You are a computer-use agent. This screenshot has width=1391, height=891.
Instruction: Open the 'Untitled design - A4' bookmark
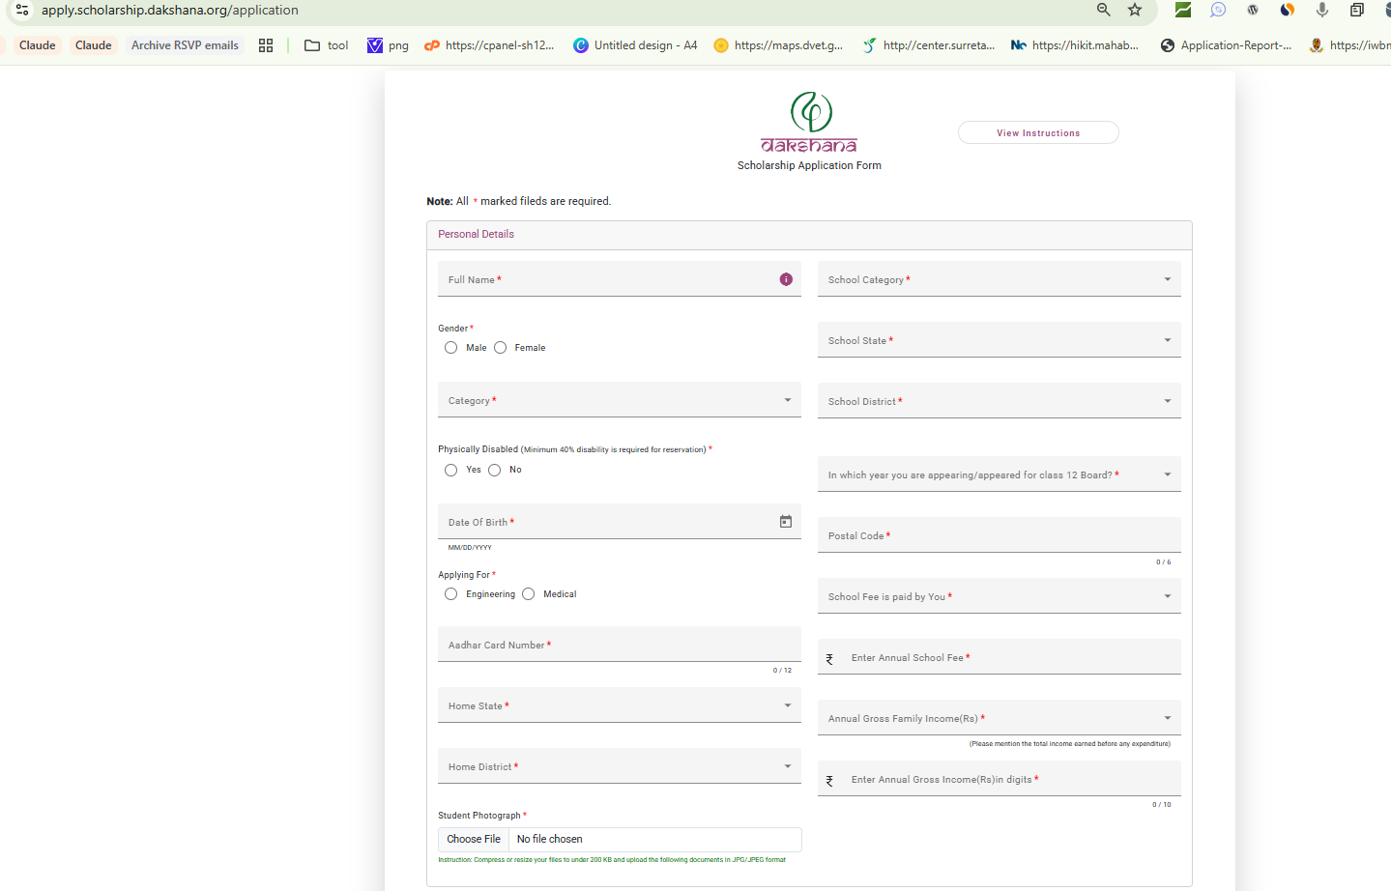pos(635,45)
